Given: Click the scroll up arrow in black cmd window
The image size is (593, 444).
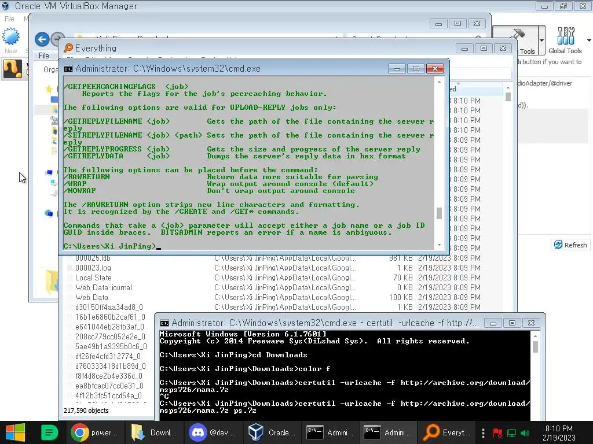Looking at the screenshot, I should (535, 336).
